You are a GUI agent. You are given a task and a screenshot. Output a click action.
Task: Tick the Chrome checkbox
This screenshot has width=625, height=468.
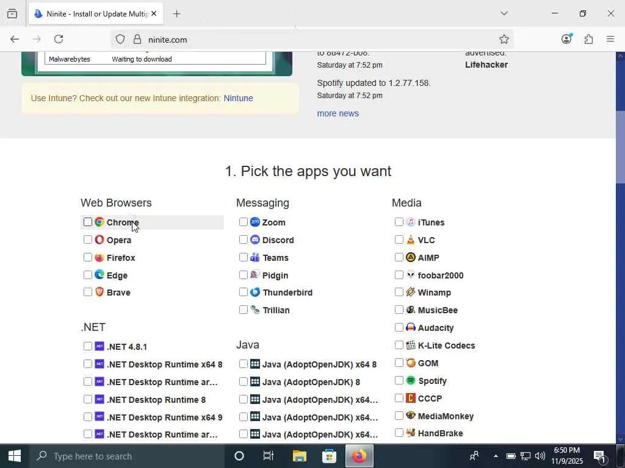click(88, 222)
